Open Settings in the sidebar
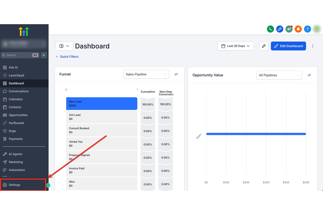Viewport: 323px width, 215px height. pyautogui.click(x=23, y=185)
